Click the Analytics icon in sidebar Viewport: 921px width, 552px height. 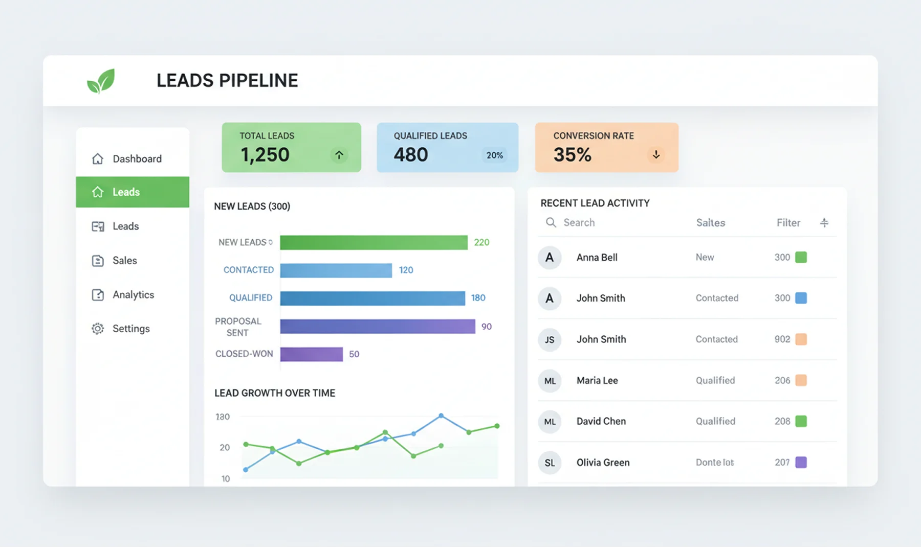click(98, 295)
